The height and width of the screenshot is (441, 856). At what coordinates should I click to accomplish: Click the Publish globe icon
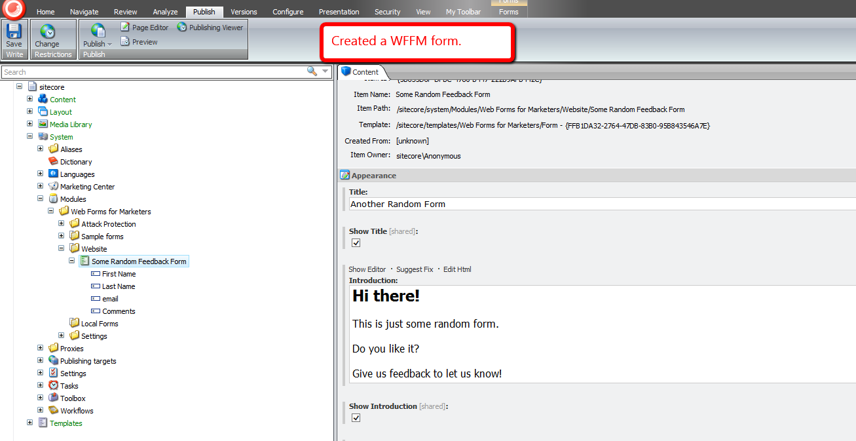98,31
